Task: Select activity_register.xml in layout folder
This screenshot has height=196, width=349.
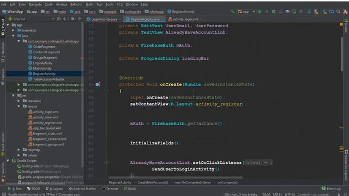Action: pyautogui.click(x=47, y=122)
